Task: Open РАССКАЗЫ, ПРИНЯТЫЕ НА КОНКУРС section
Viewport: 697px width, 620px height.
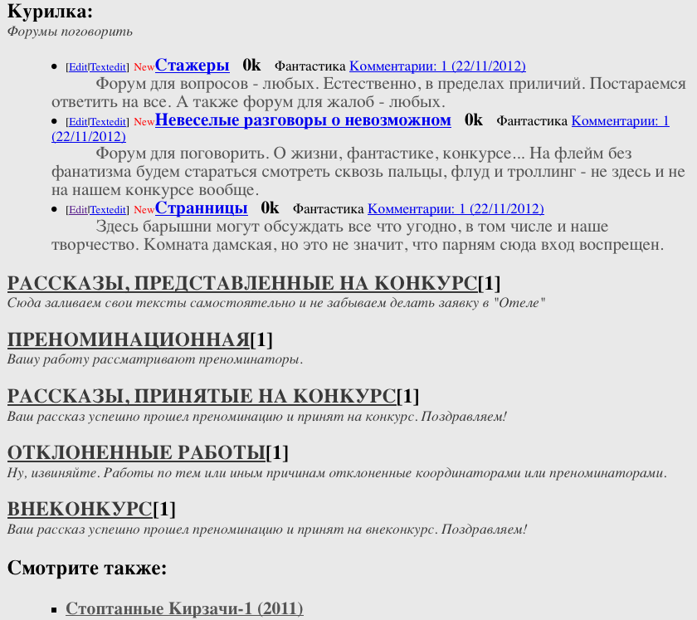Action: coord(202,396)
